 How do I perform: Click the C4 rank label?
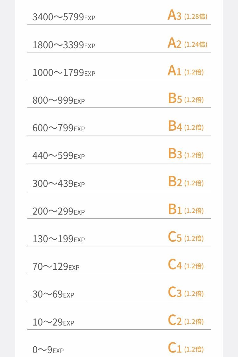[x=175, y=264]
